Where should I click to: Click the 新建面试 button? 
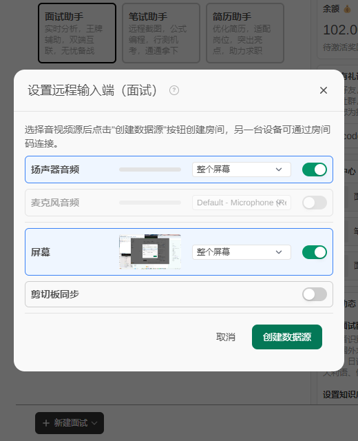click(x=70, y=423)
